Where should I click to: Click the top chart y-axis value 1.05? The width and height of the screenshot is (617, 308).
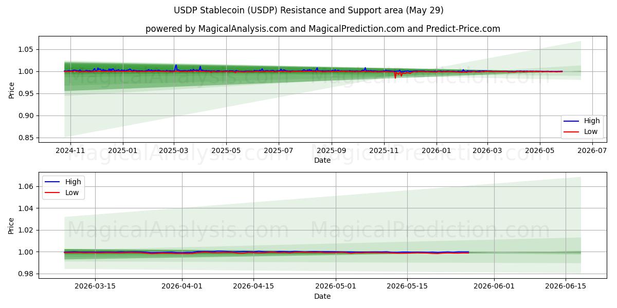[26, 49]
